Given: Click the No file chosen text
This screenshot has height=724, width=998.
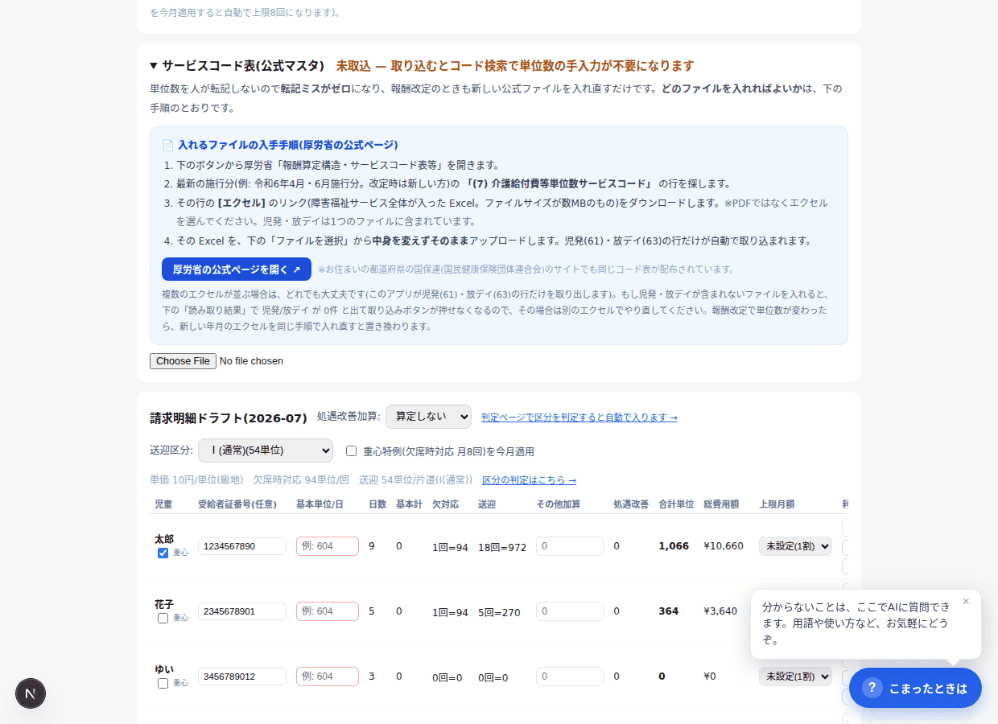Looking at the screenshot, I should click(x=251, y=361).
